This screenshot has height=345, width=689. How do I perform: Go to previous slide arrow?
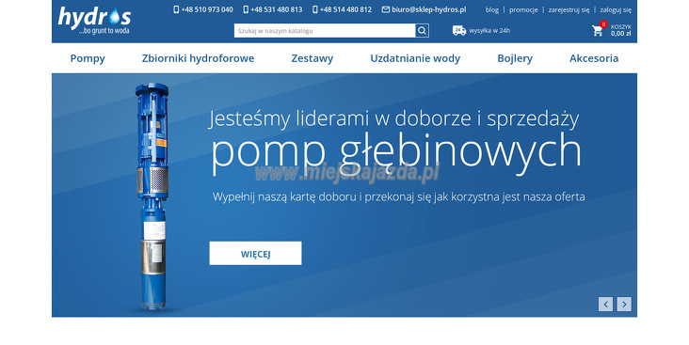point(605,304)
